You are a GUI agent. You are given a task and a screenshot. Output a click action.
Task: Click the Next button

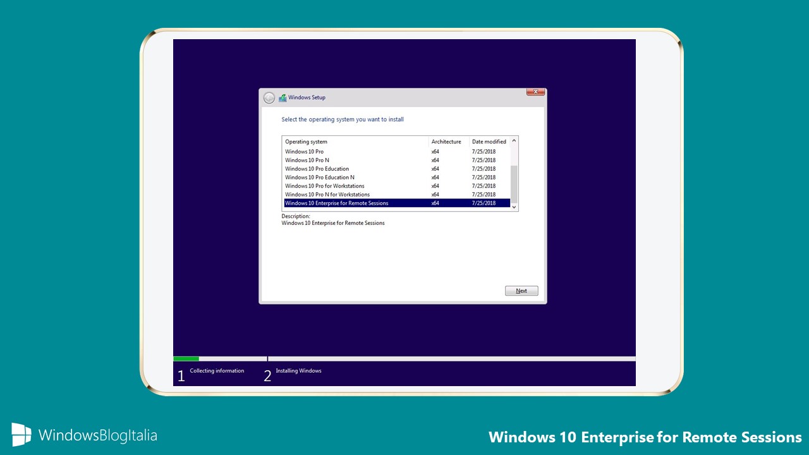pyautogui.click(x=521, y=291)
